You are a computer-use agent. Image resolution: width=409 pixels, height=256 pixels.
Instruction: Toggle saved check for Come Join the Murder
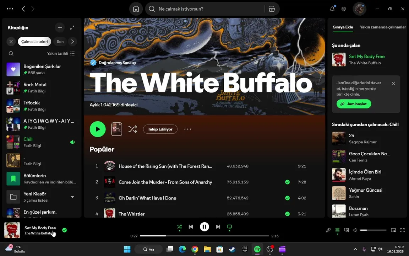pos(287,182)
